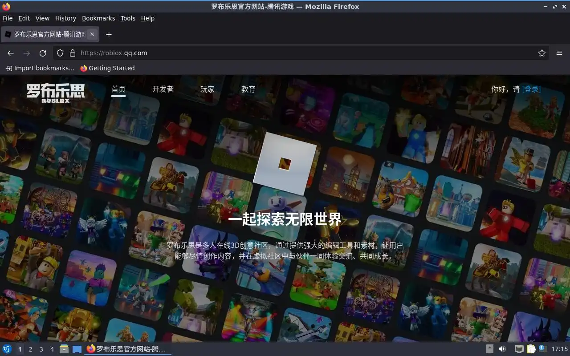Click the show desktop taskbar icon

pyautogui.click(x=77, y=349)
